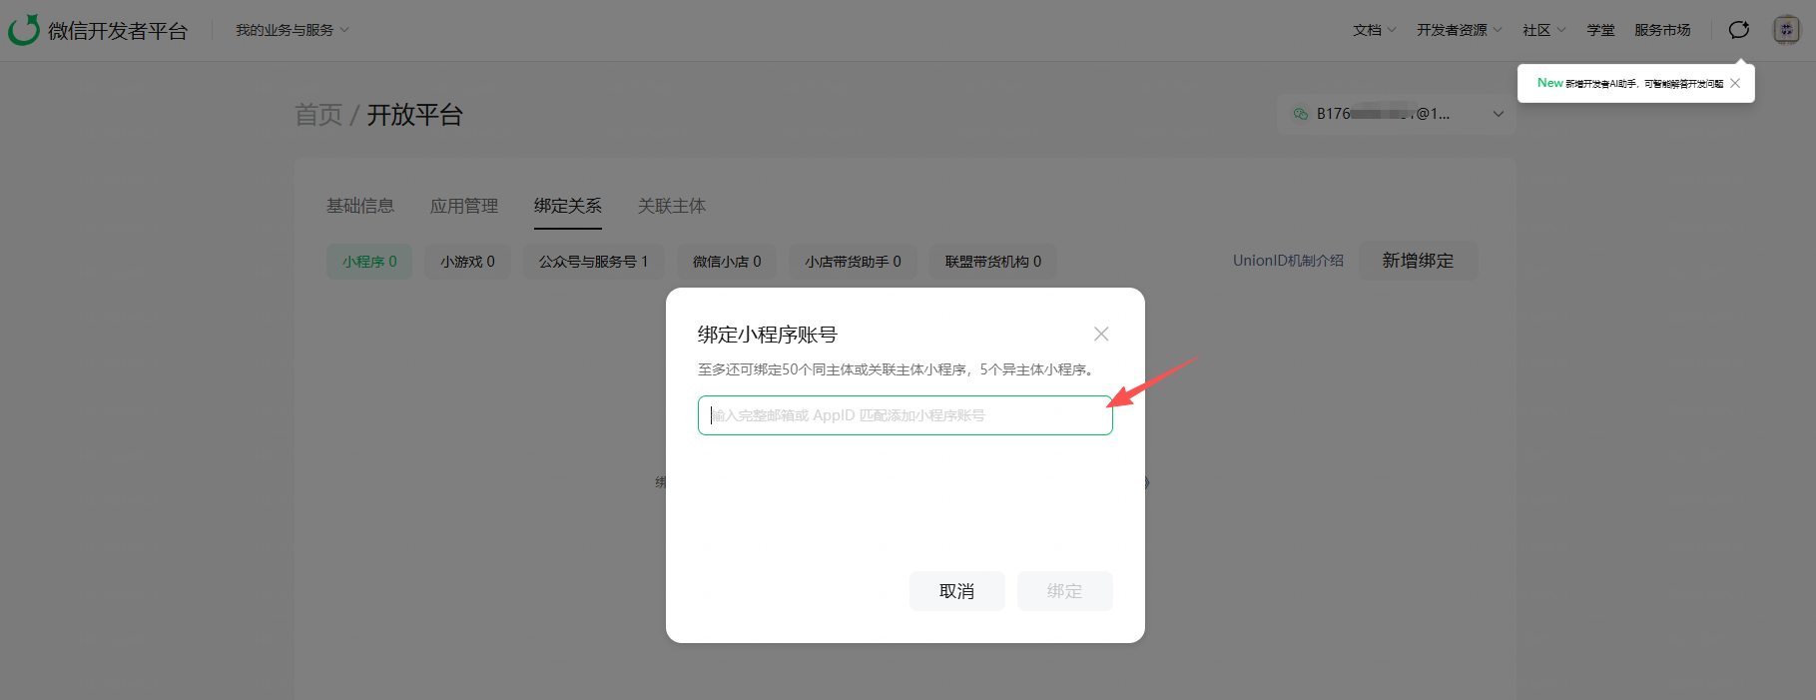The height and width of the screenshot is (700, 1816).
Task: Click the UnionID机制介绍 link
Action: 1288,261
